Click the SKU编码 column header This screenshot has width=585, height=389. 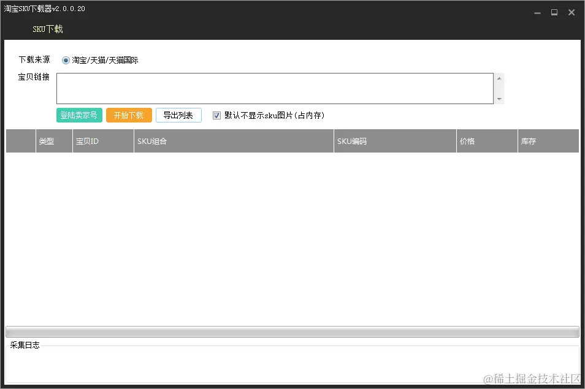[395, 142]
